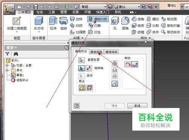
Task: Click the Profile (截面轮廓) selector arrow
Action: pyautogui.click(x=81, y=60)
